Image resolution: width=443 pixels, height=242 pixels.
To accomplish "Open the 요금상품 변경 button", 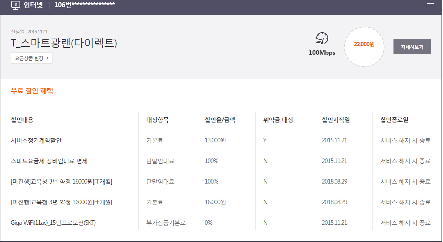I will [x=32, y=58].
